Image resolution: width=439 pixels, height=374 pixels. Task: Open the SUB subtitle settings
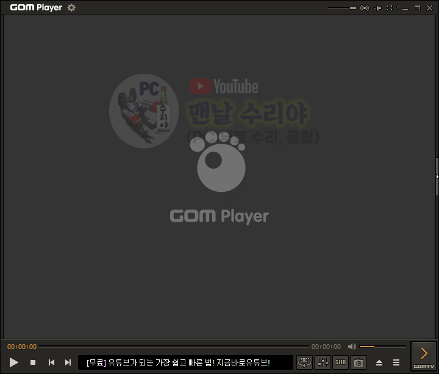point(340,362)
